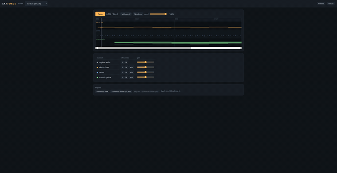
Task: Click the 0:00.7 / 0:24.0 time readout
Action: tap(112, 14)
